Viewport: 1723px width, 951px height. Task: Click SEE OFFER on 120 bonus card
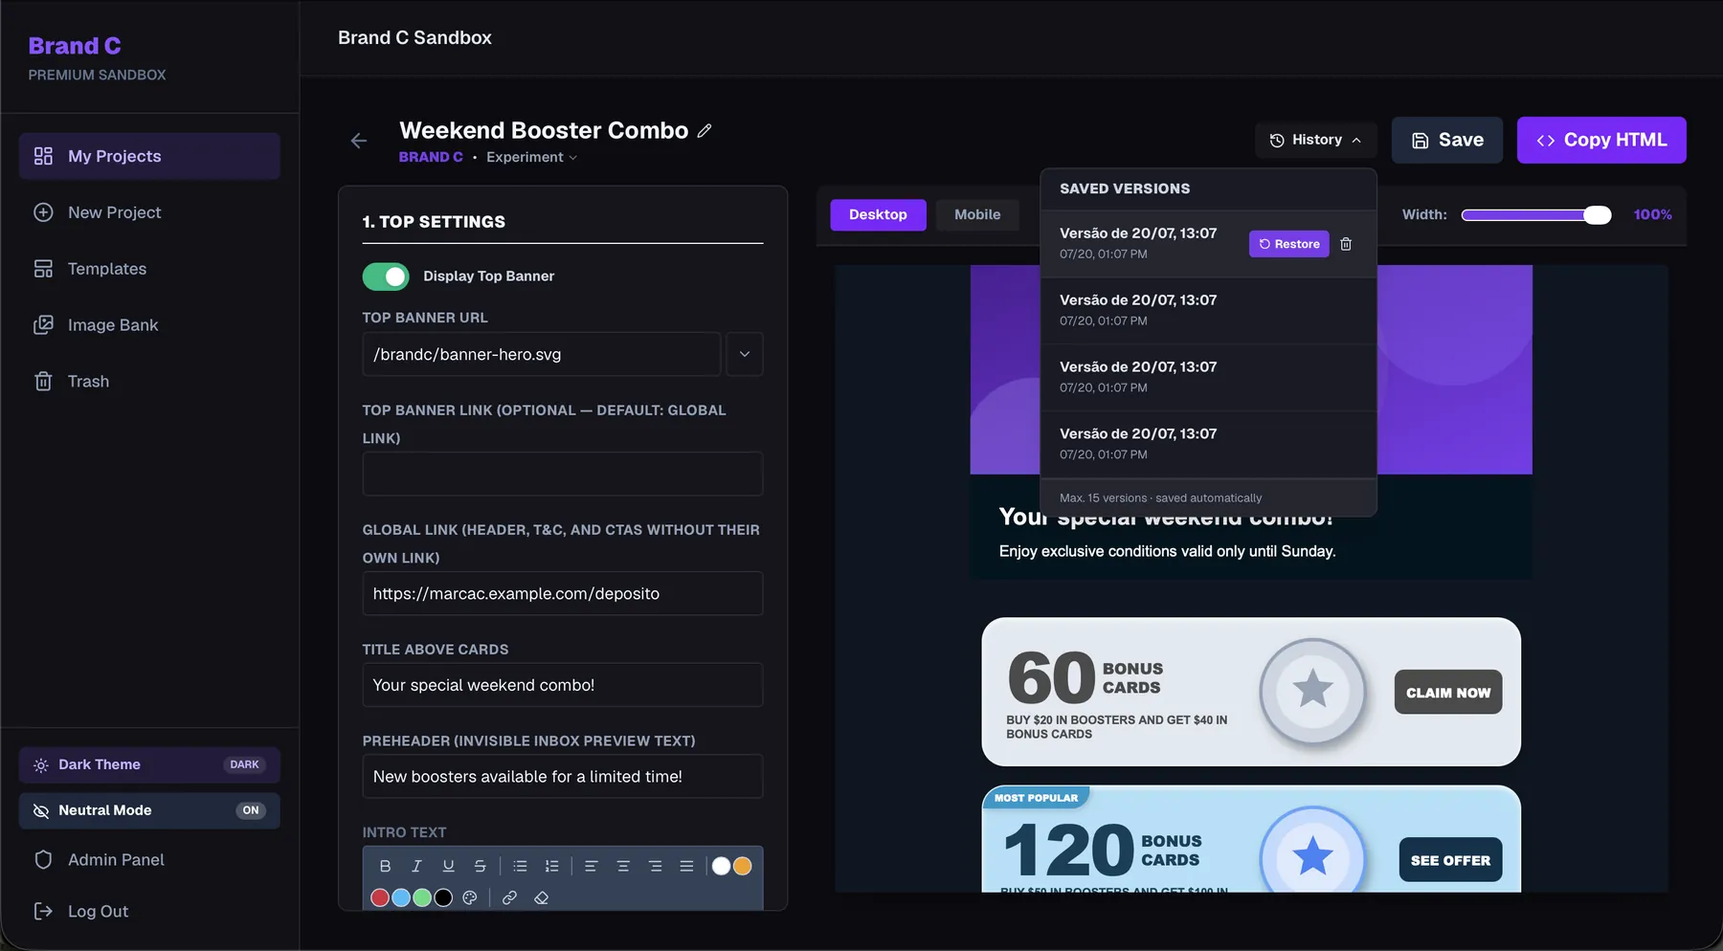[1450, 860]
